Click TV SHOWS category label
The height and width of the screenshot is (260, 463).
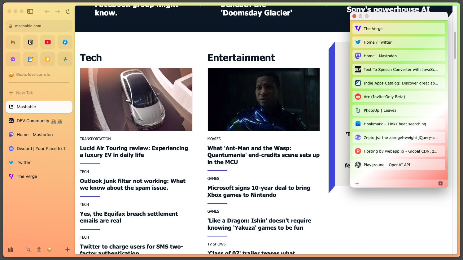(216, 244)
